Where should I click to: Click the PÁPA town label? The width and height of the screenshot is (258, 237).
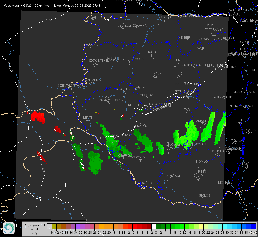[152, 52]
